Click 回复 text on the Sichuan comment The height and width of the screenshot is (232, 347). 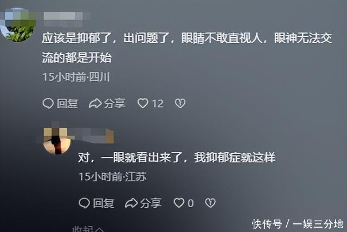coord(67,103)
